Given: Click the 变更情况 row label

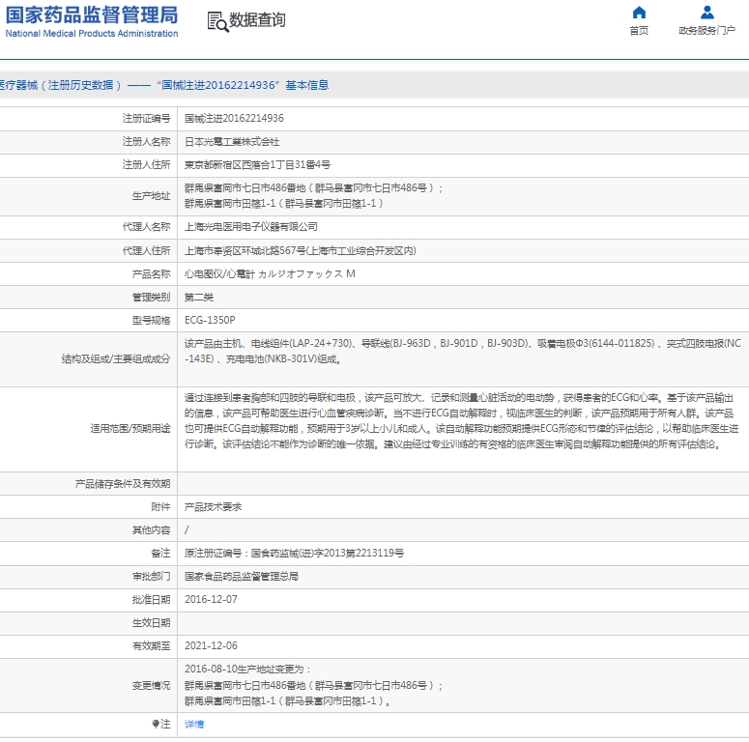Looking at the screenshot, I should click(x=151, y=686).
